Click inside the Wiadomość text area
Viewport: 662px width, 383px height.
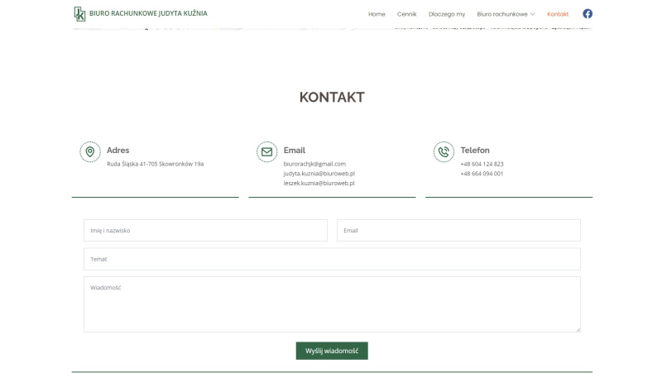(332, 304)
